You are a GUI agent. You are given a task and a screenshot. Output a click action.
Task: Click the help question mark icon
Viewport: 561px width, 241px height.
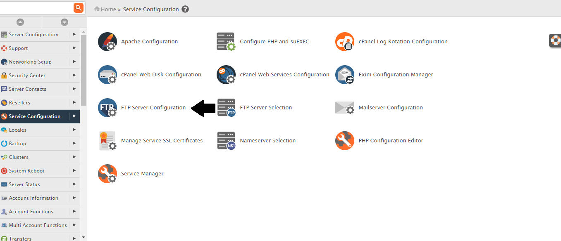[x=185, y=9]
